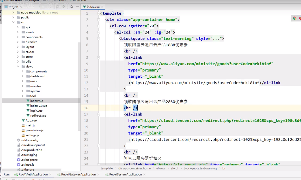Click the collapse all icon in Project panel

click(64, 7)
